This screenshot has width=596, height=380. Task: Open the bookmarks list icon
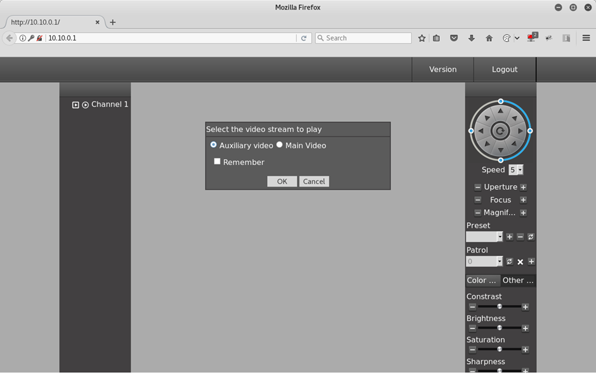[x=436, y=38]
